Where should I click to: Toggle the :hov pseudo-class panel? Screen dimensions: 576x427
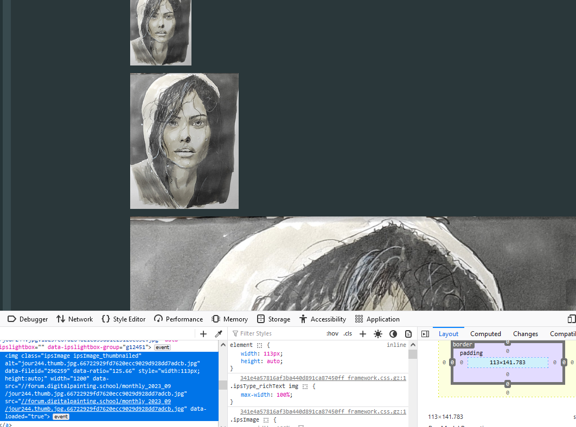point(332,334)
